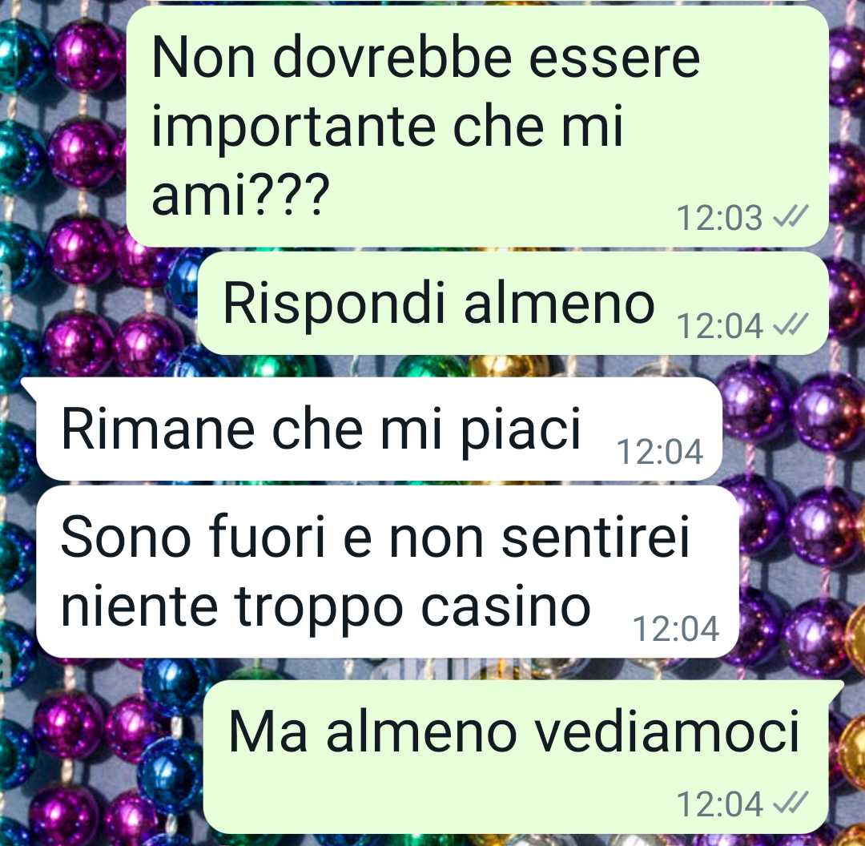Screen dimensions: 865x846
Task: Tap the timestamp on "troppo casino" message
Action: click(676, 629)
